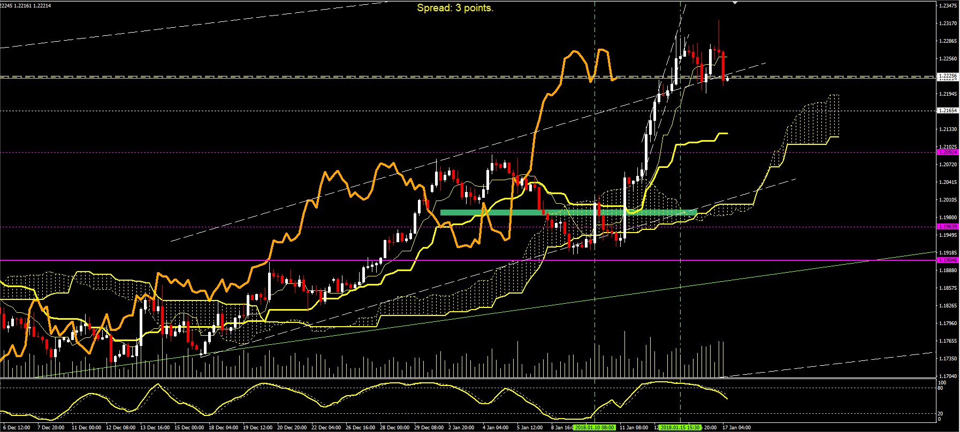Image resolution: width=960 pixels, height=432 pixels.
Task: Select the thick orange indicator line peak
Action: pyautogui.click(x=574, y=52)
